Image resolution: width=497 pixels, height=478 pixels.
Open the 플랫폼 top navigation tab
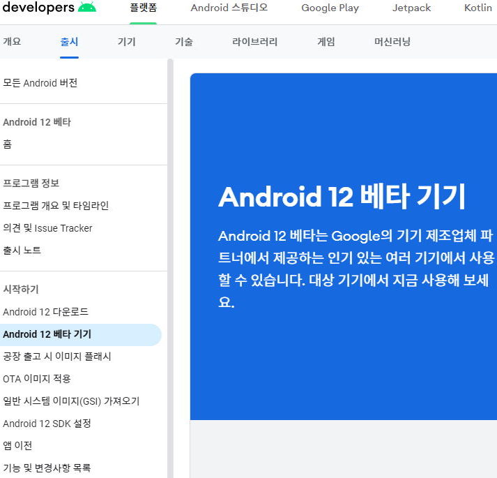(144, 8)
